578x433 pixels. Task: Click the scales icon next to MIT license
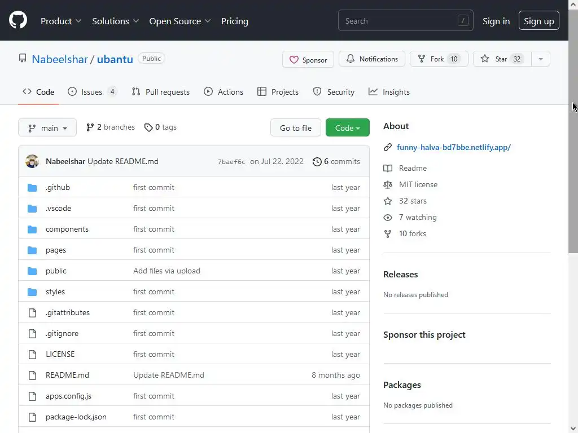coord(388,184)
